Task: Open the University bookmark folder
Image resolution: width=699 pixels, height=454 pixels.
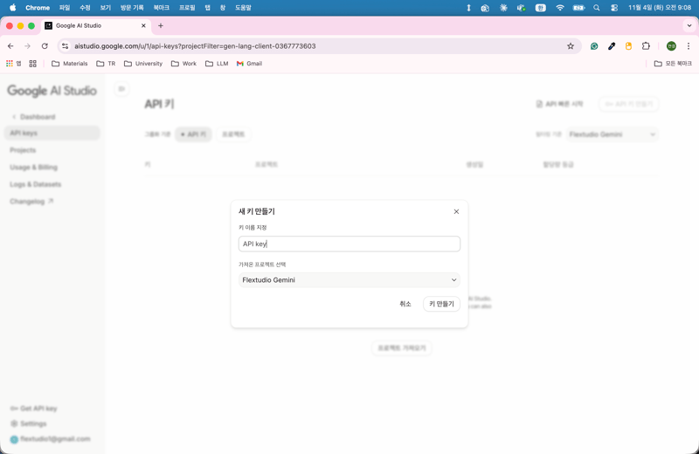Action: [143, 64]
